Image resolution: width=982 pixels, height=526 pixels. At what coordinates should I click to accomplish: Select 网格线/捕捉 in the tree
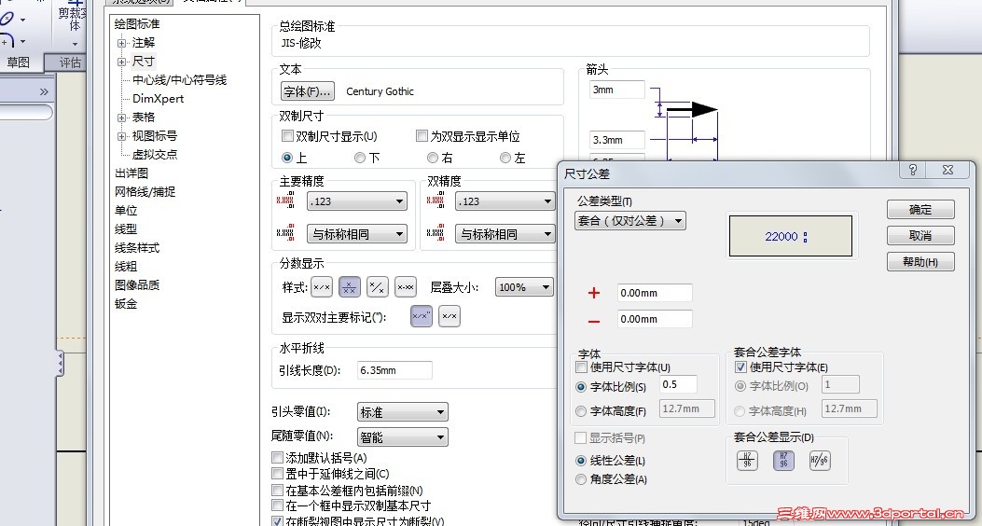click(x=145, y=191)
